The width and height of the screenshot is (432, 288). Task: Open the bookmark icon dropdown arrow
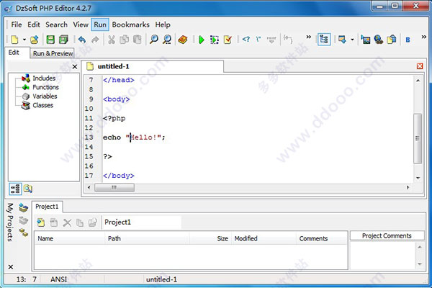[x=352, y=40]
